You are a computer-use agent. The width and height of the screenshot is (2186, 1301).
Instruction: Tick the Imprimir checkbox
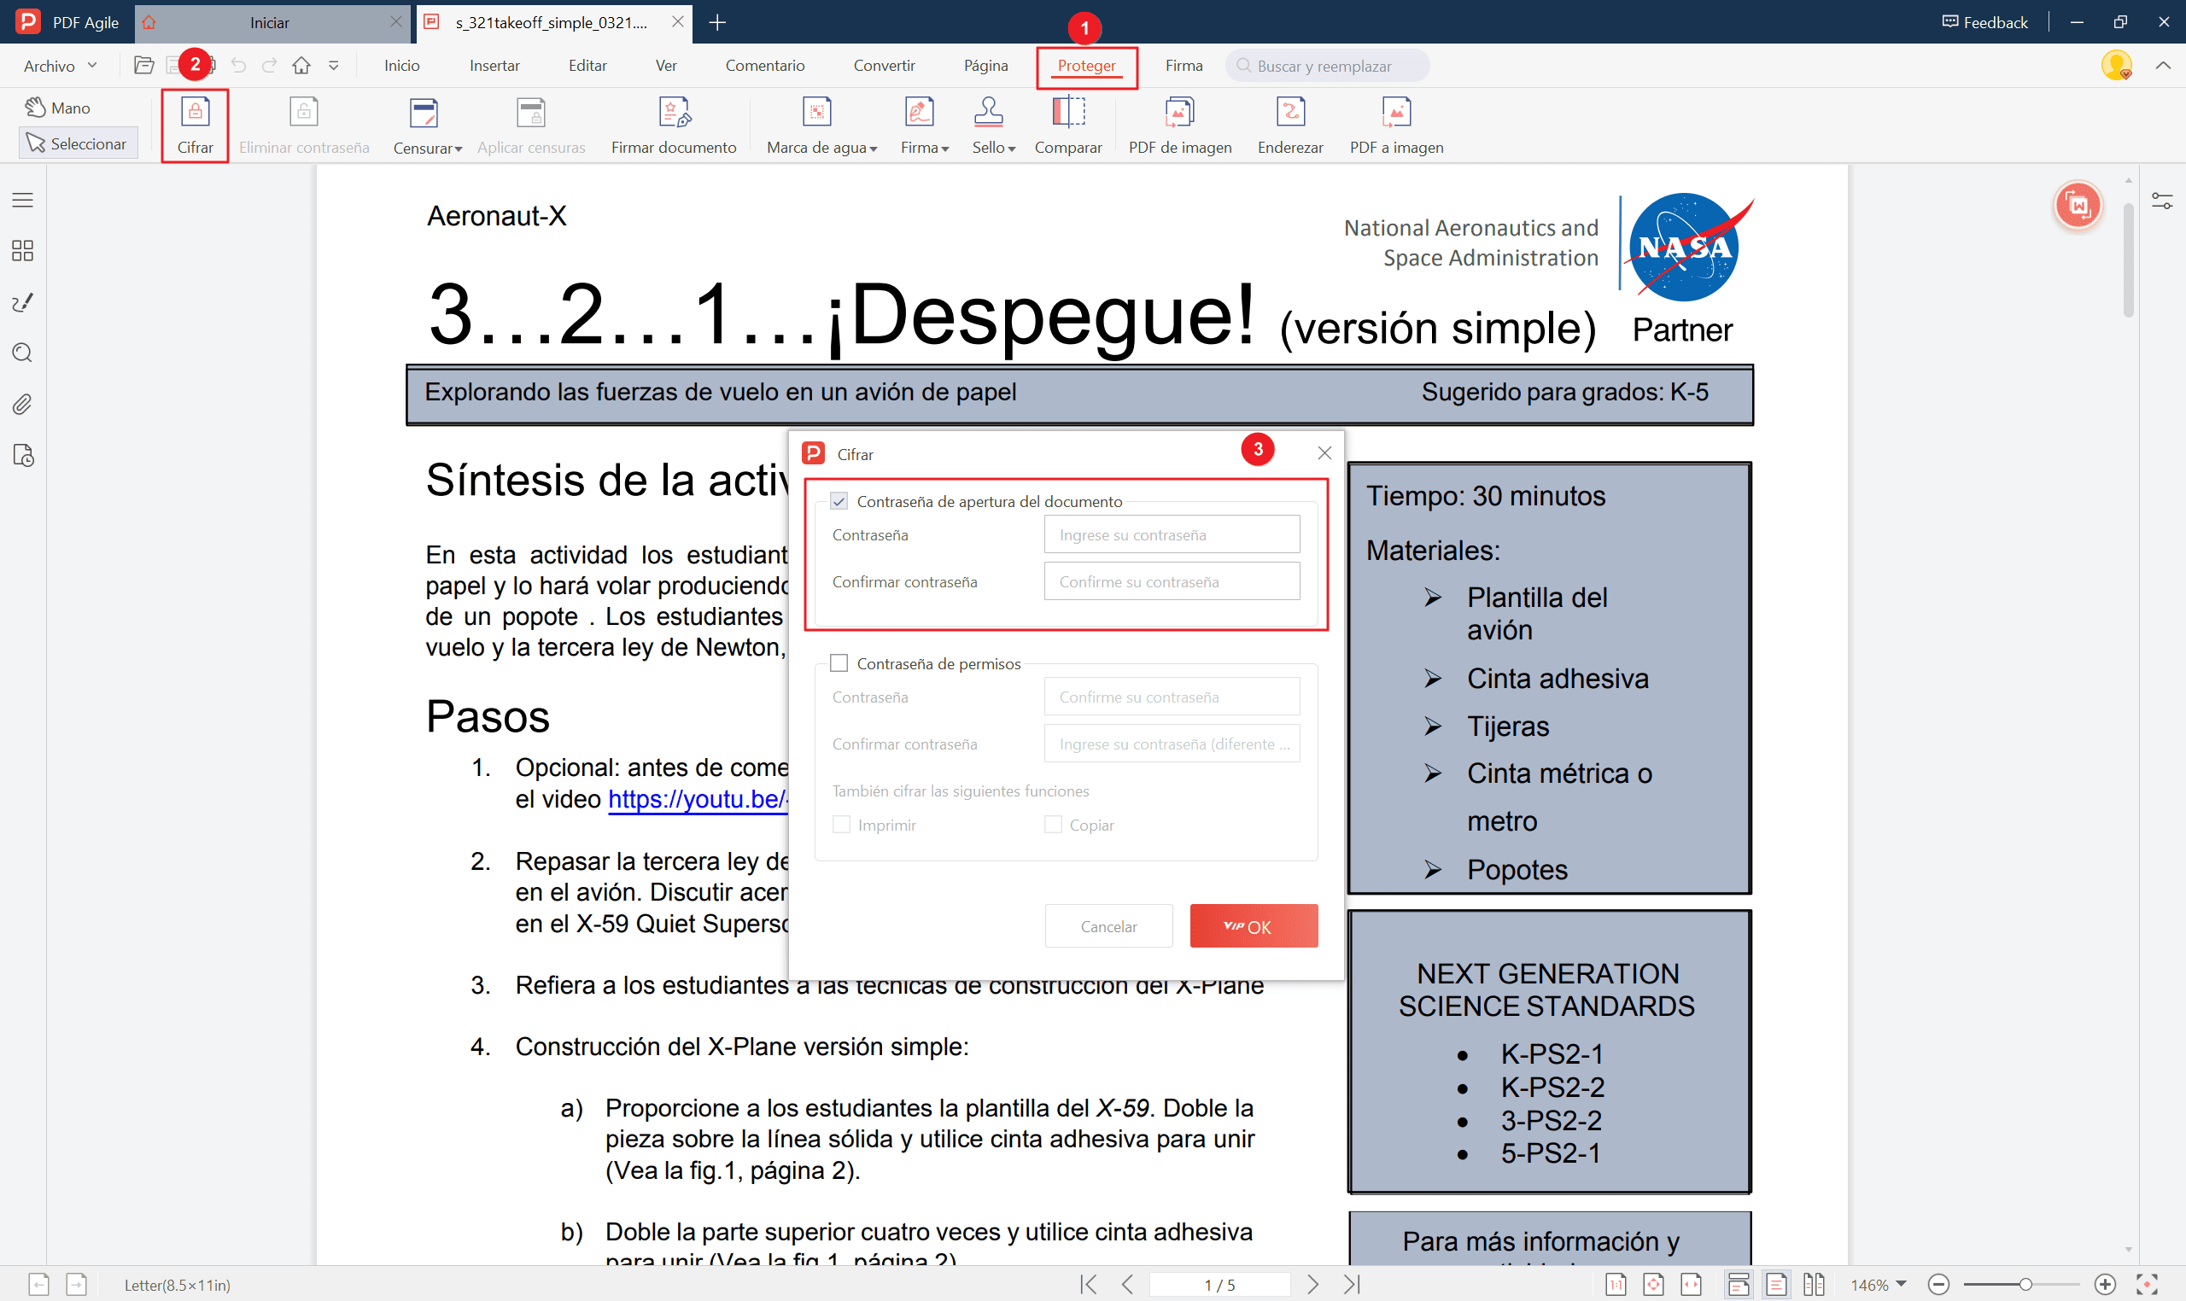841,825
